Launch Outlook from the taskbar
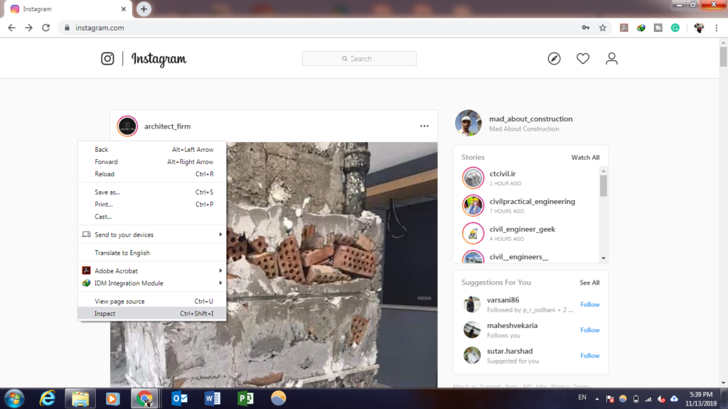 click(180, 398)
